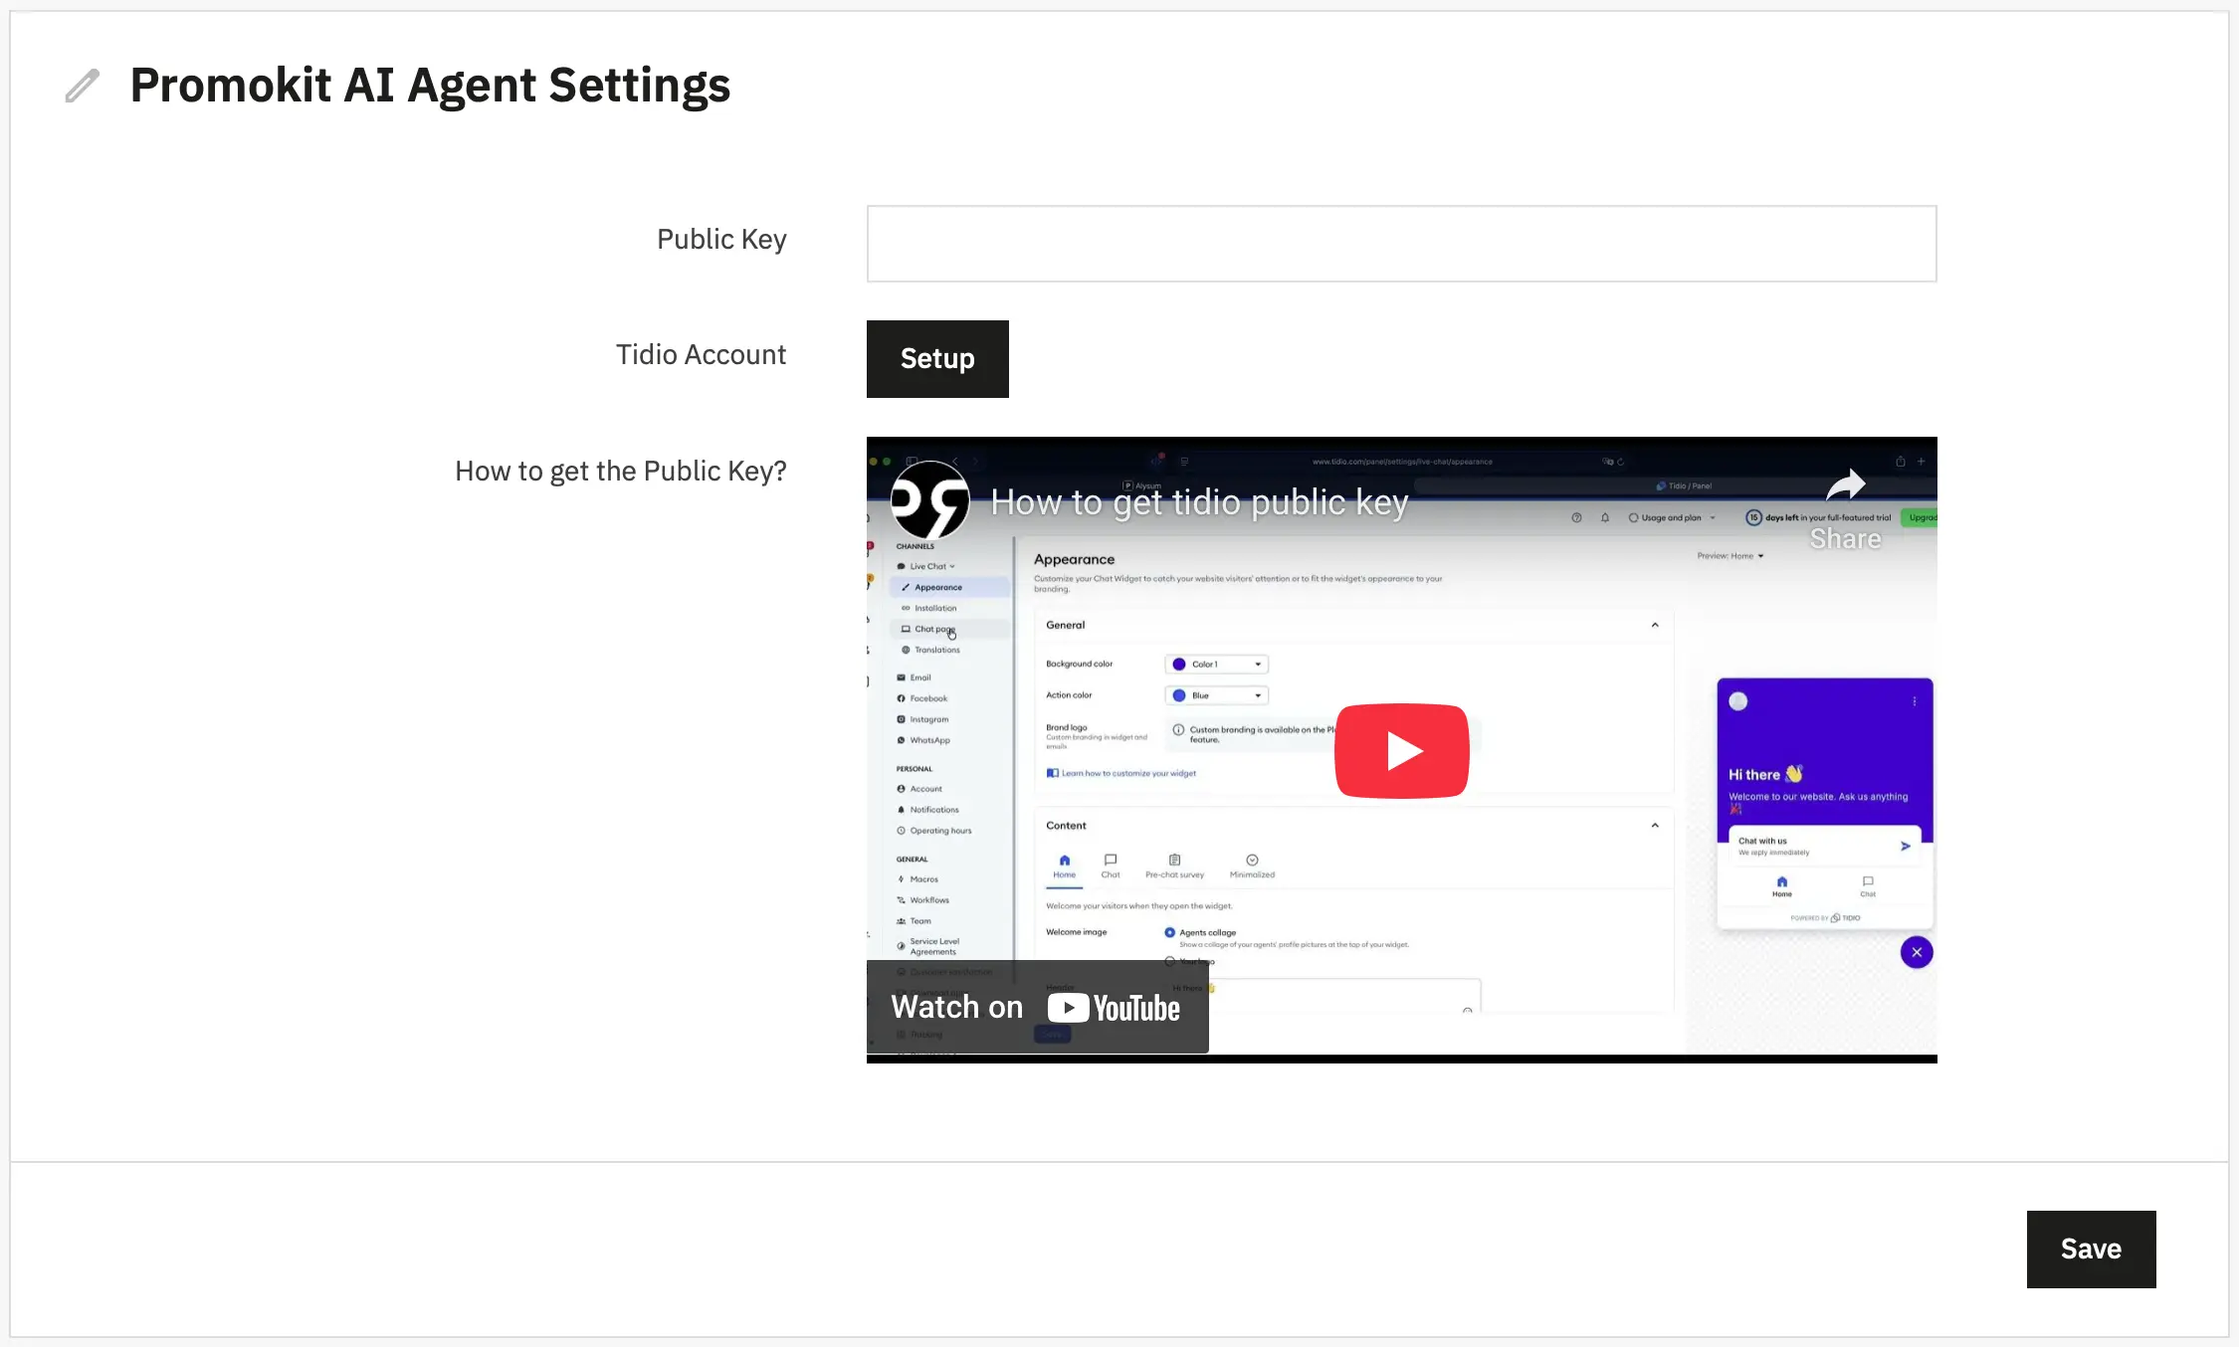Open the Tidio Account Setup button
The height and width of the screenshot is (1347, 2239).
pos(937,359)
